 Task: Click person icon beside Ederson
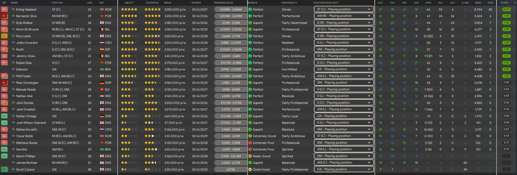[13, 69]
